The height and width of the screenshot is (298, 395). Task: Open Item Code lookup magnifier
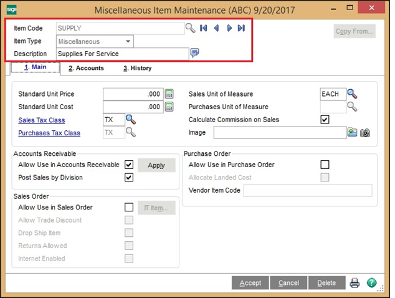(191, 28)
